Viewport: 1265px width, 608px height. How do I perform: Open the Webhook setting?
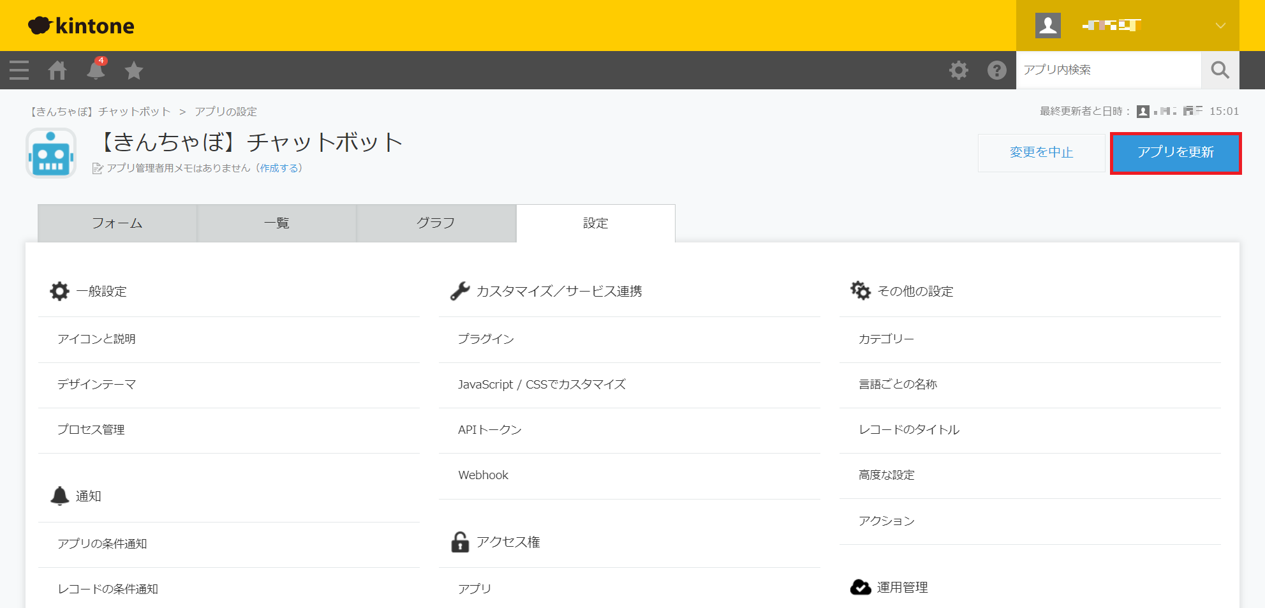click(483, 475)
